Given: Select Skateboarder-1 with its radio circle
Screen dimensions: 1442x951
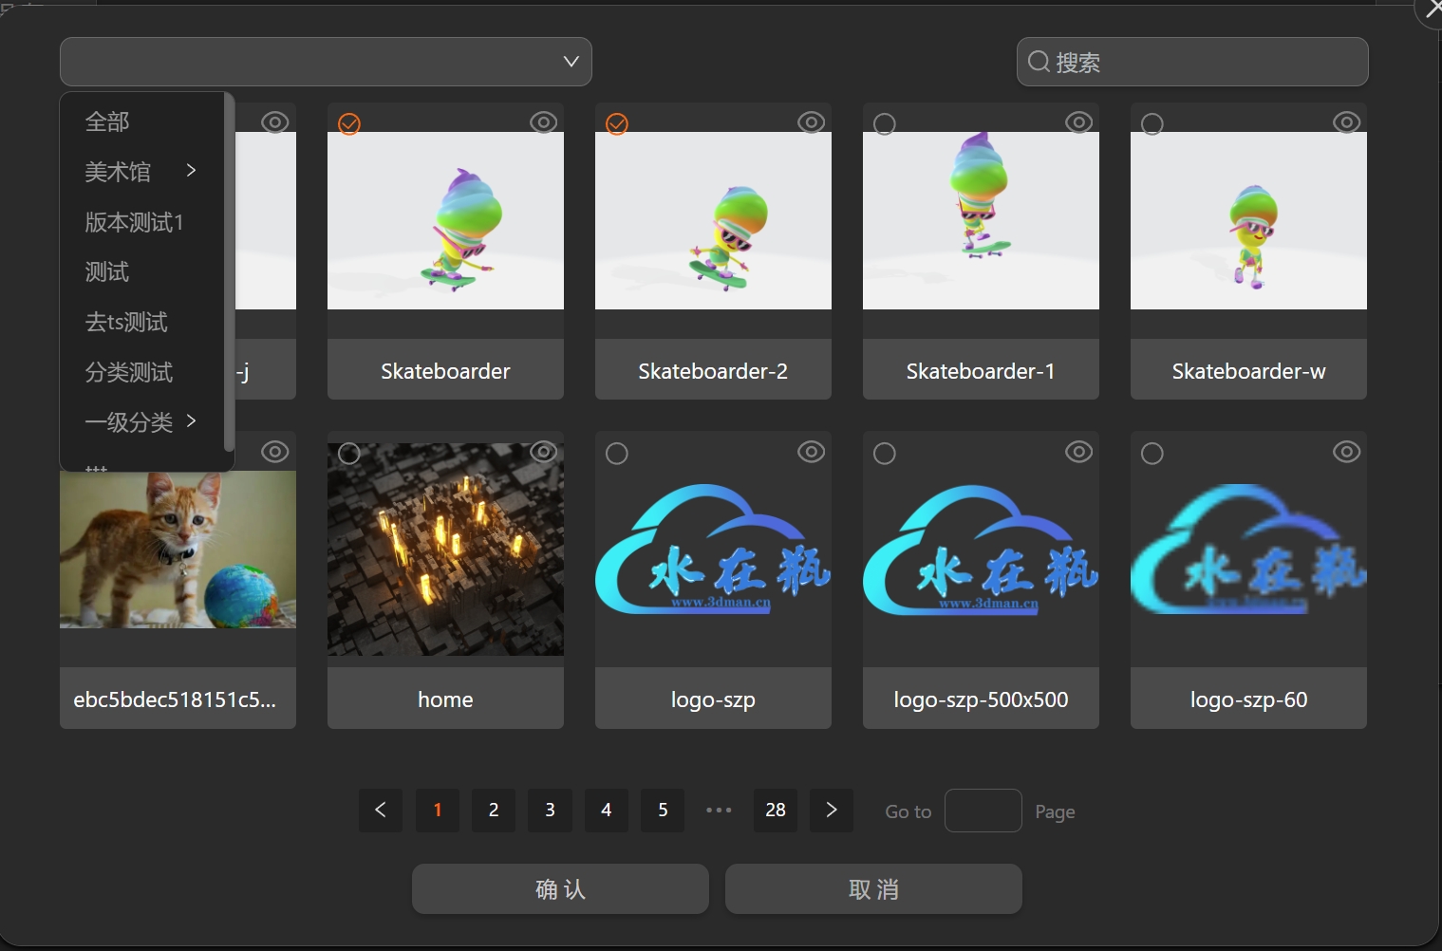Looking at the screenshot, I should 885,124.
